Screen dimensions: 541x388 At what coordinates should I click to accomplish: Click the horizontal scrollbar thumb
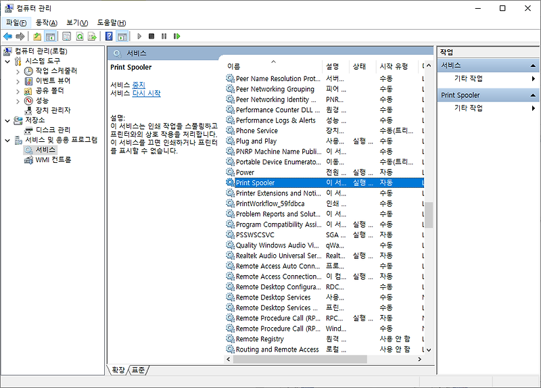coord(300,359)
